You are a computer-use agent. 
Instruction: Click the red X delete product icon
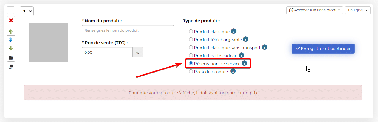pos(11,20)
